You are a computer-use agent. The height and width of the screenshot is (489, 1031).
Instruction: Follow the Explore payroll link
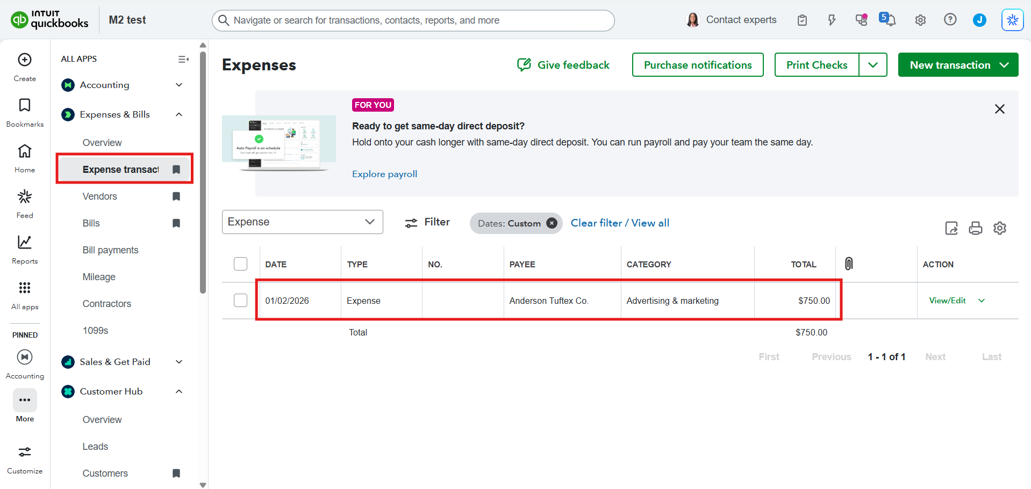pyautogui.click(x=385, y=174)
